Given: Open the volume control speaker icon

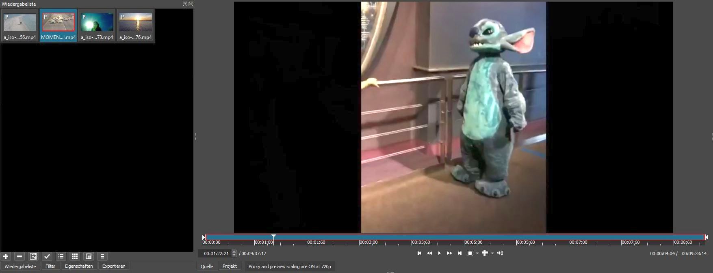Looking at the screenshot, I should click(500, 253).
